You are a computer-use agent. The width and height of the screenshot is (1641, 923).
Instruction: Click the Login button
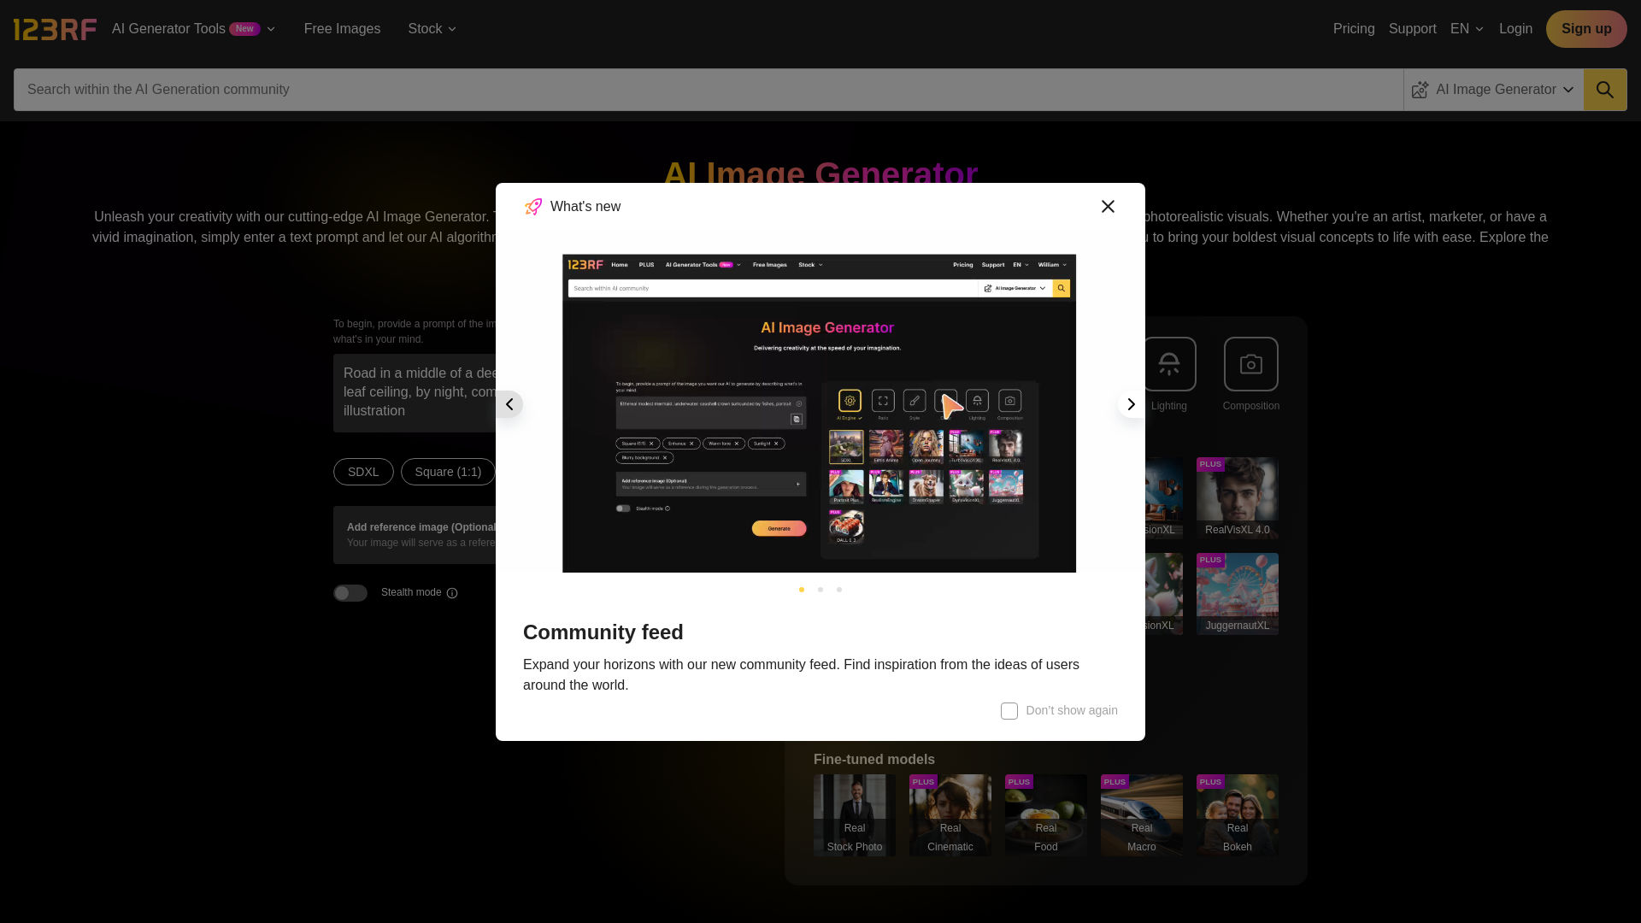[1516, 28]
